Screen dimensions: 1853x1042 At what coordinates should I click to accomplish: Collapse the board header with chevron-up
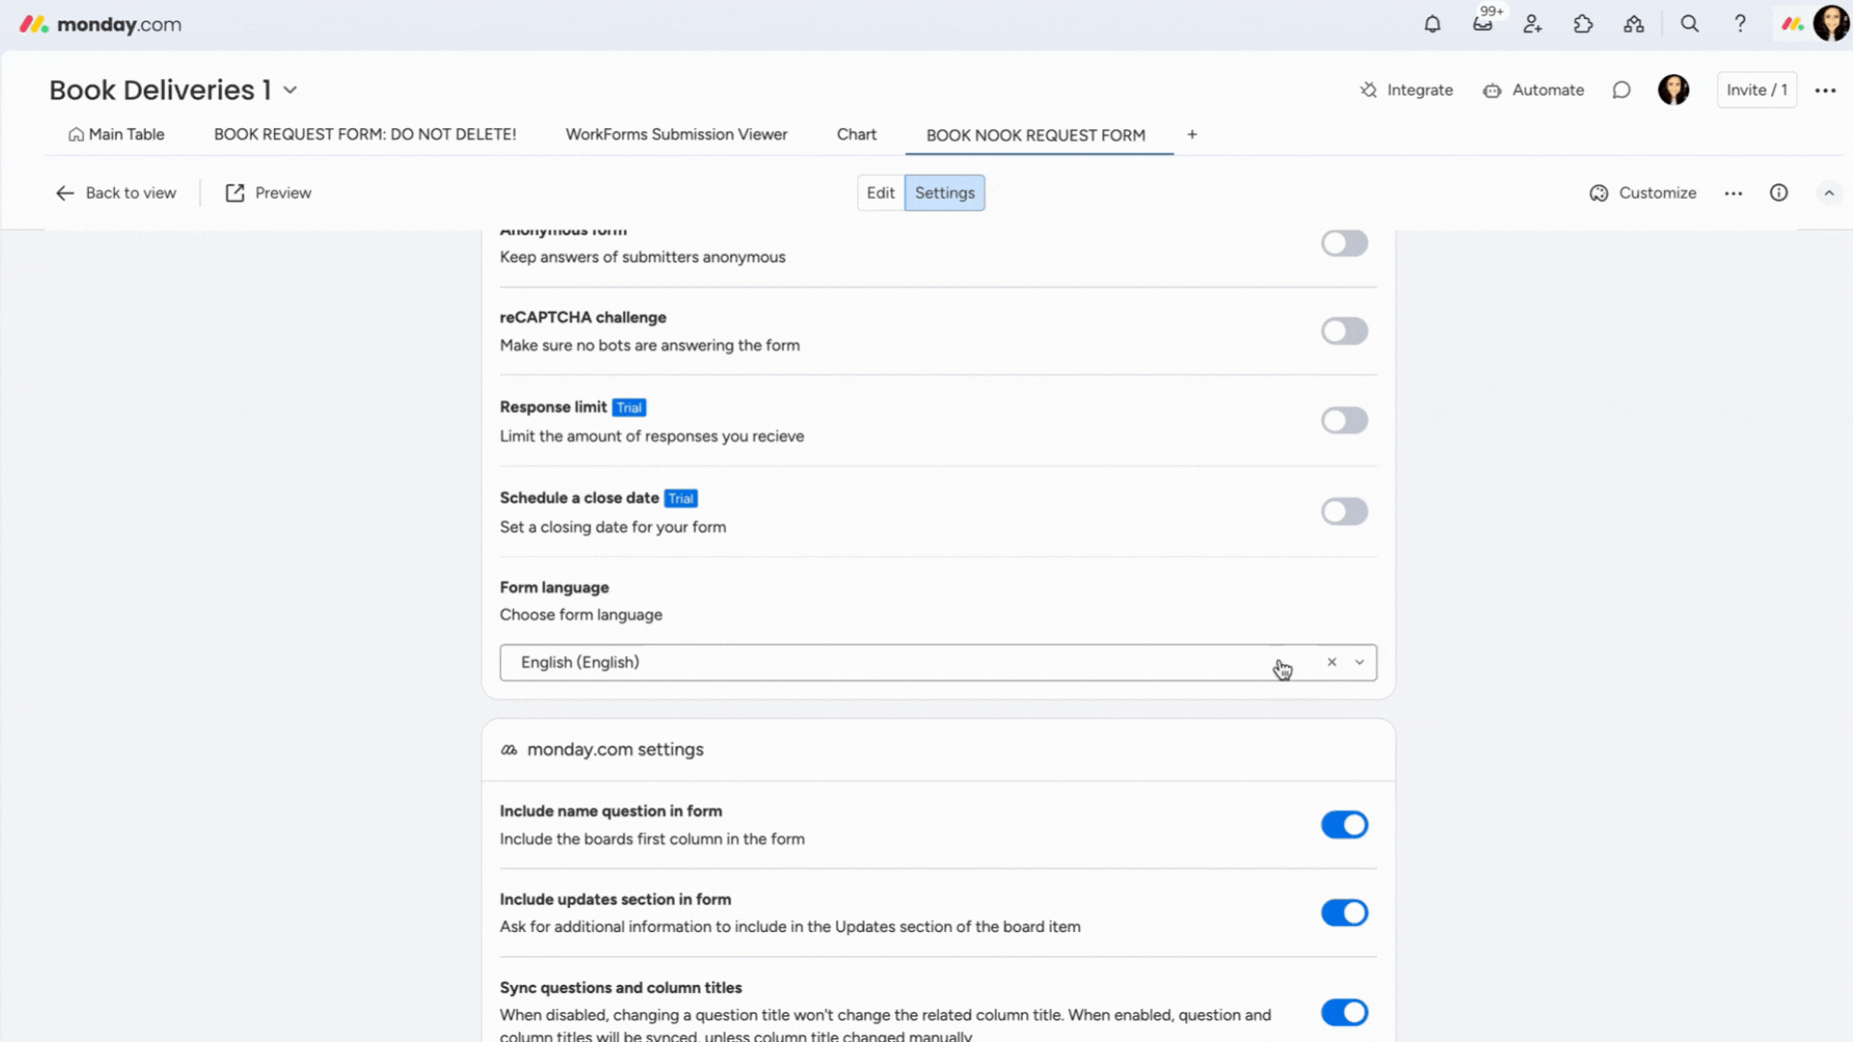[1829, 193]
